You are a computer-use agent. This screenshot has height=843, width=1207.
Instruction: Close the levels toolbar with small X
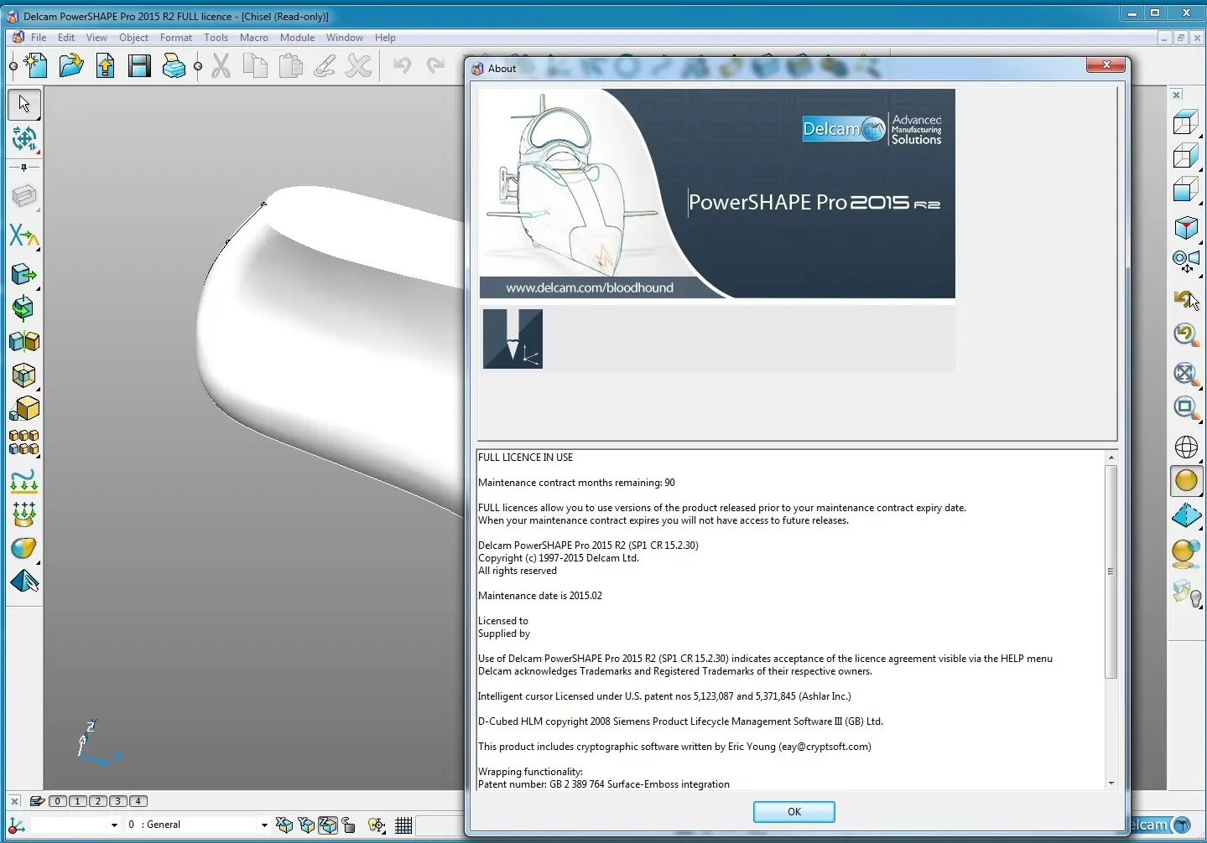[15, 801]
